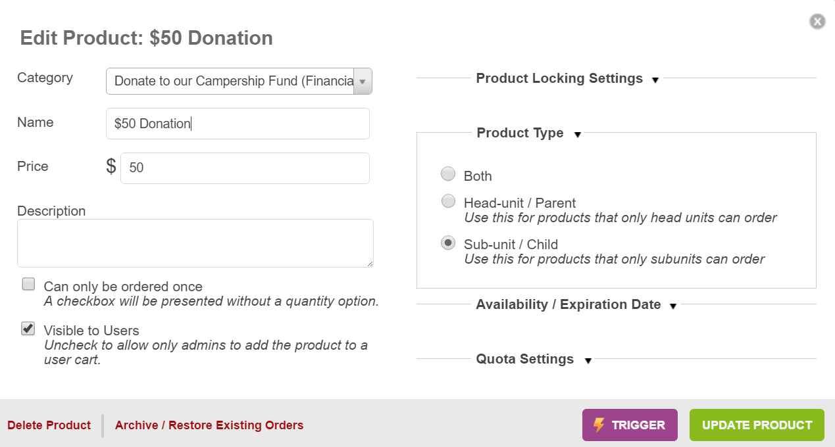Click the Price input field
835x447 pixels.
pos(245,168)
